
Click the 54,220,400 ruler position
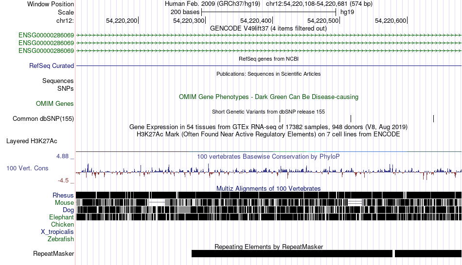tap(256, 20)
